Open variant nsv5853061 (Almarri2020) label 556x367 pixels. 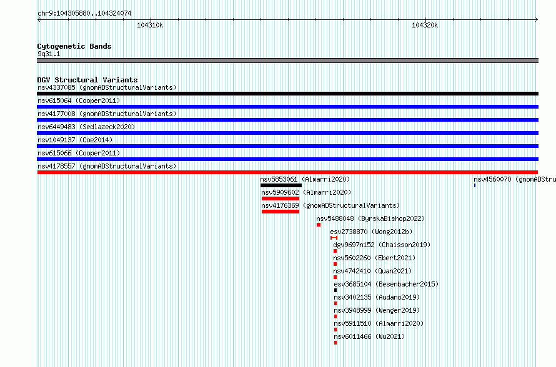tap(305, 179)
